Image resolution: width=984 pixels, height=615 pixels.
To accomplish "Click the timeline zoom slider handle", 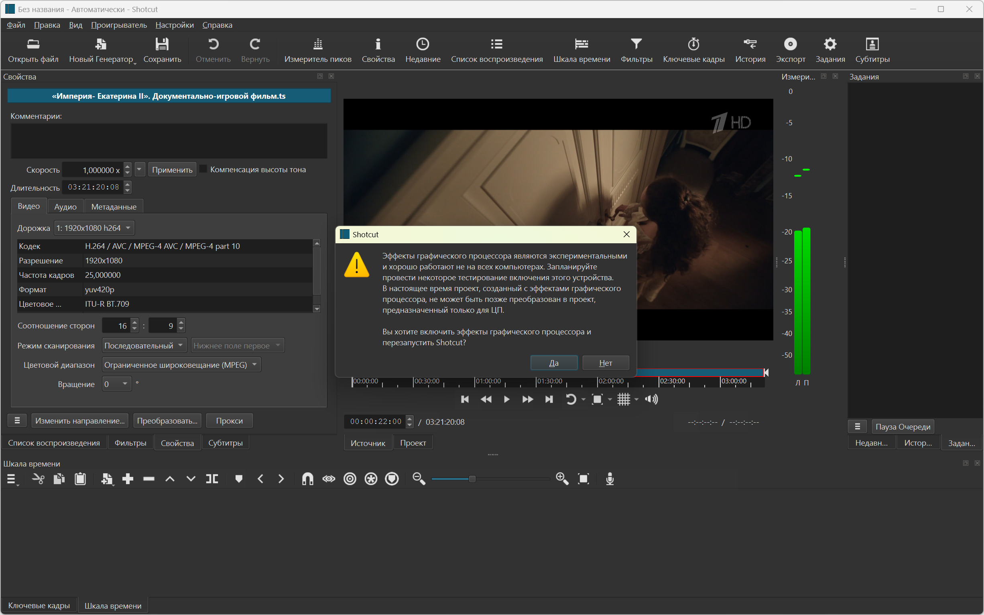I will click(x=472, y=479).
